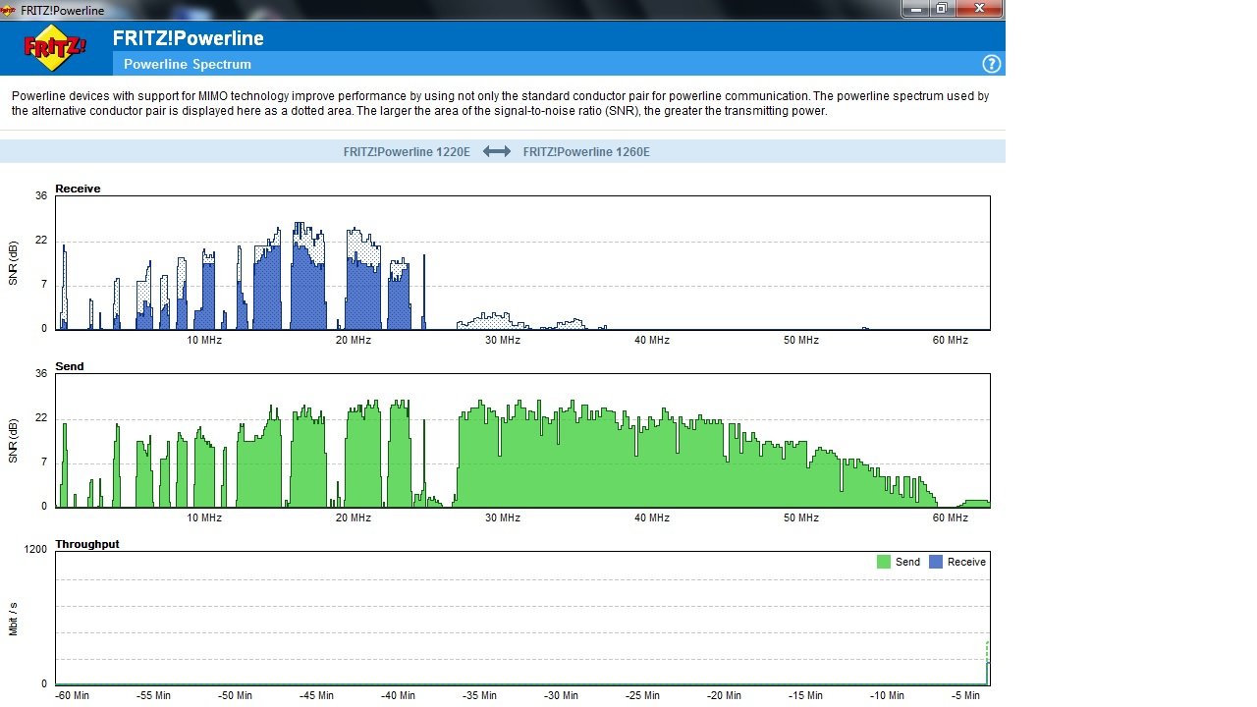1257x707 pixels.
Task: Click the -5 Min label on the Throughput axis
Action: pos(965,695)
